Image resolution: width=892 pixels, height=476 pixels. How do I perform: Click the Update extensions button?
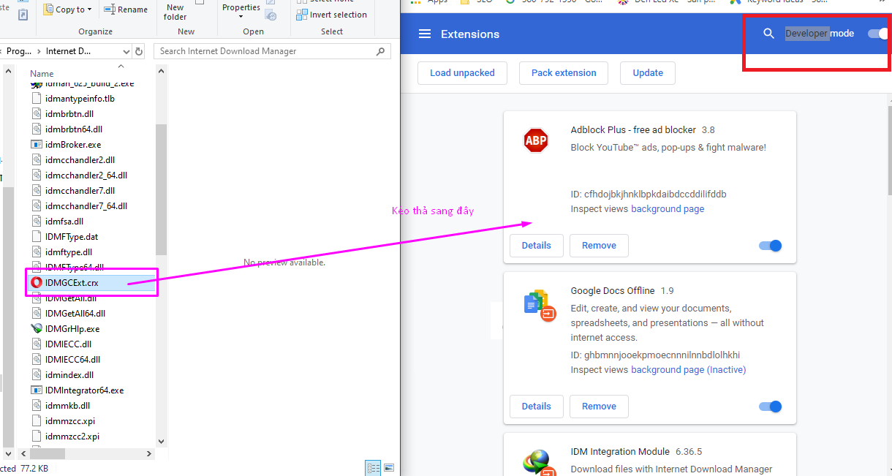648,73
